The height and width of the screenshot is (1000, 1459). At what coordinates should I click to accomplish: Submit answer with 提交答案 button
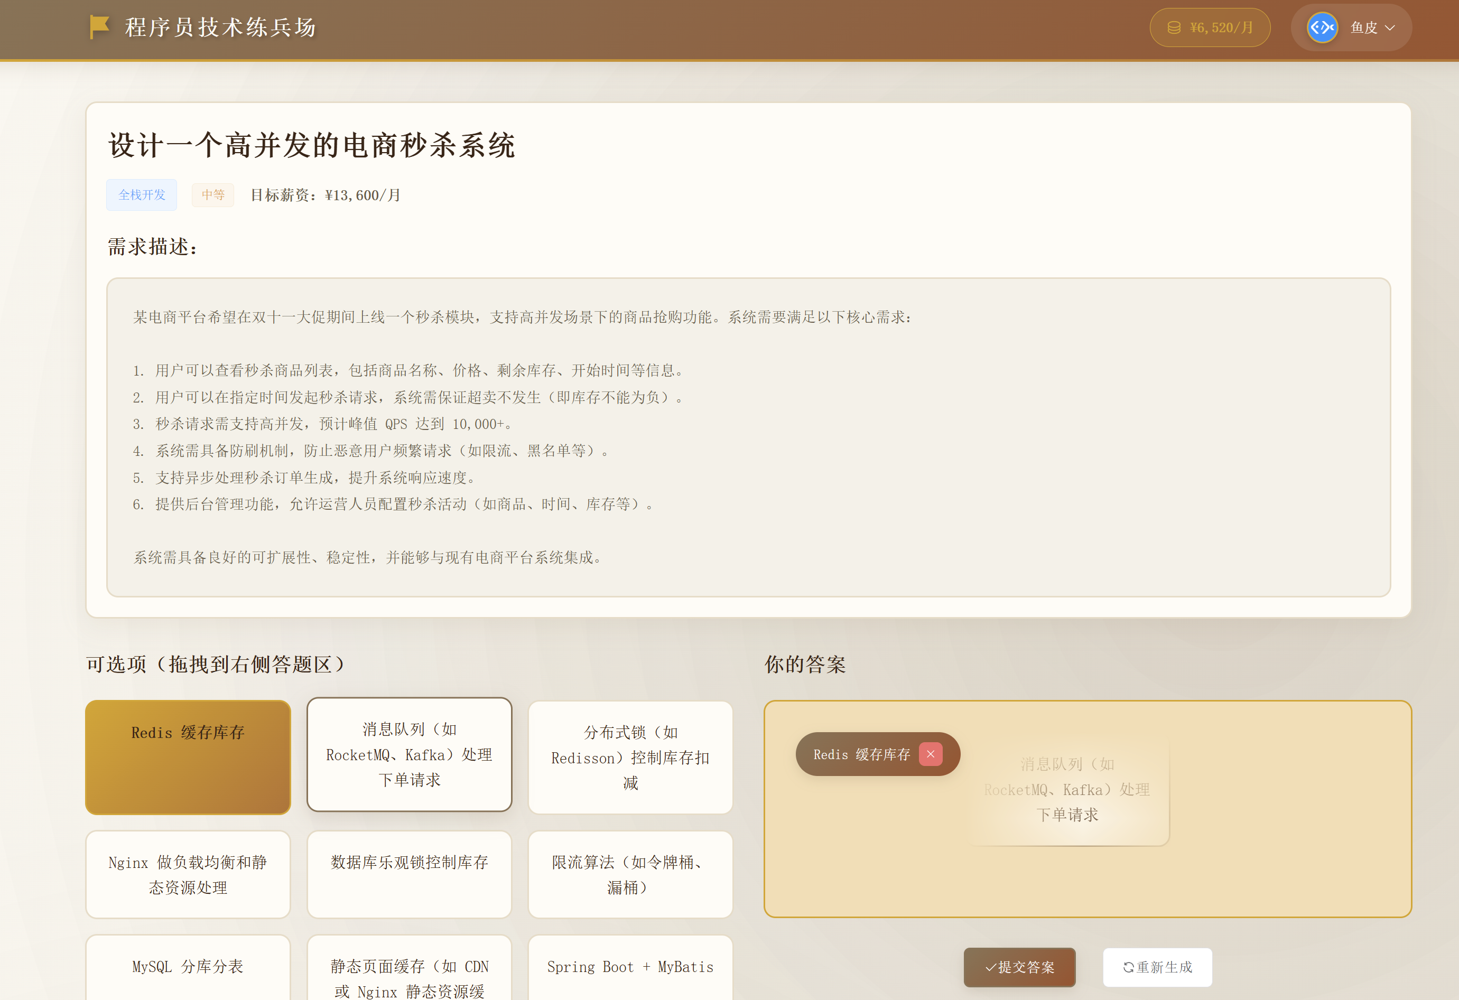point(1019,967)
